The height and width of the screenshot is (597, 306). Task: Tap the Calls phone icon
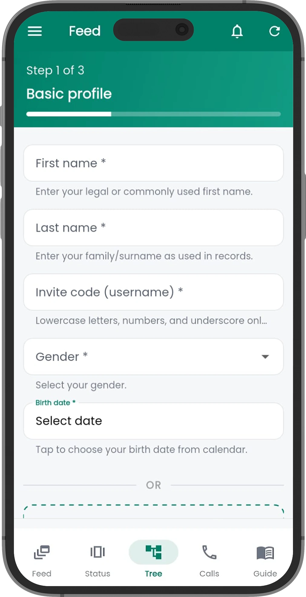pos(209,552)
